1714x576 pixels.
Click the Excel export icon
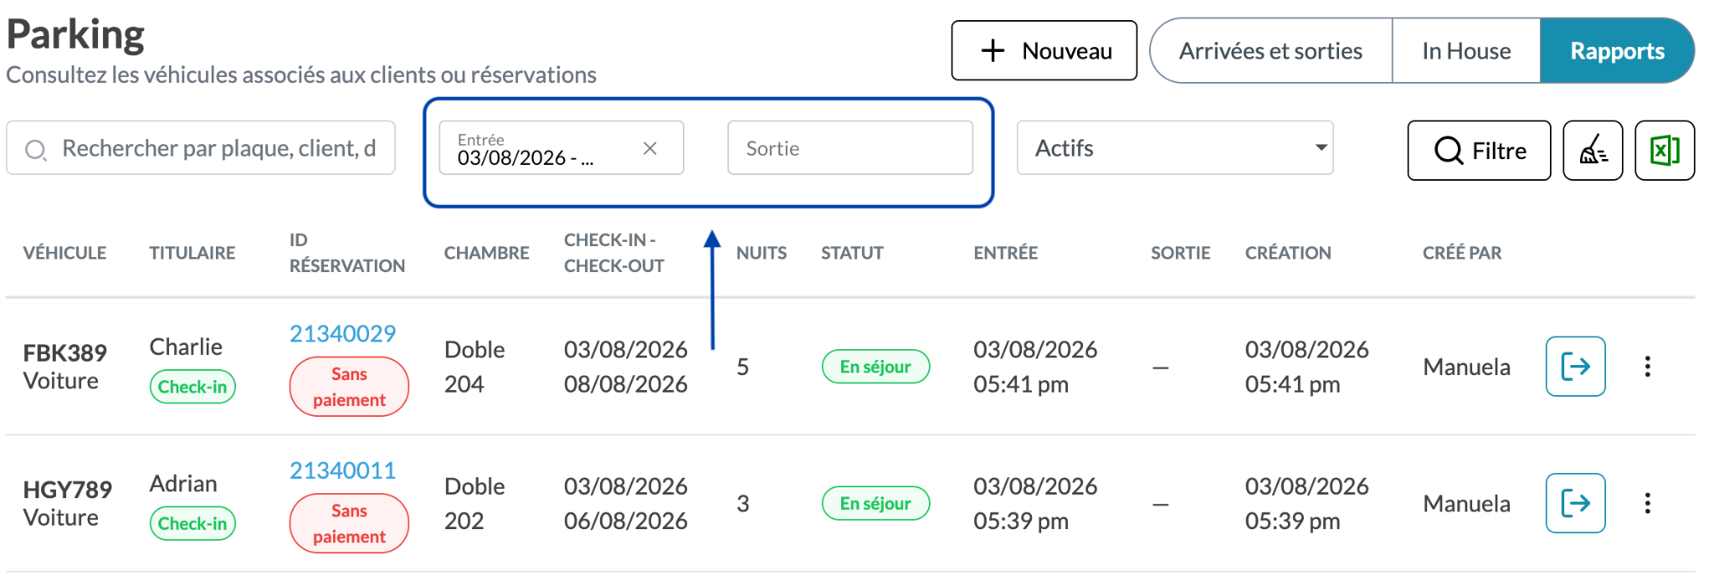click(1664, 151)
